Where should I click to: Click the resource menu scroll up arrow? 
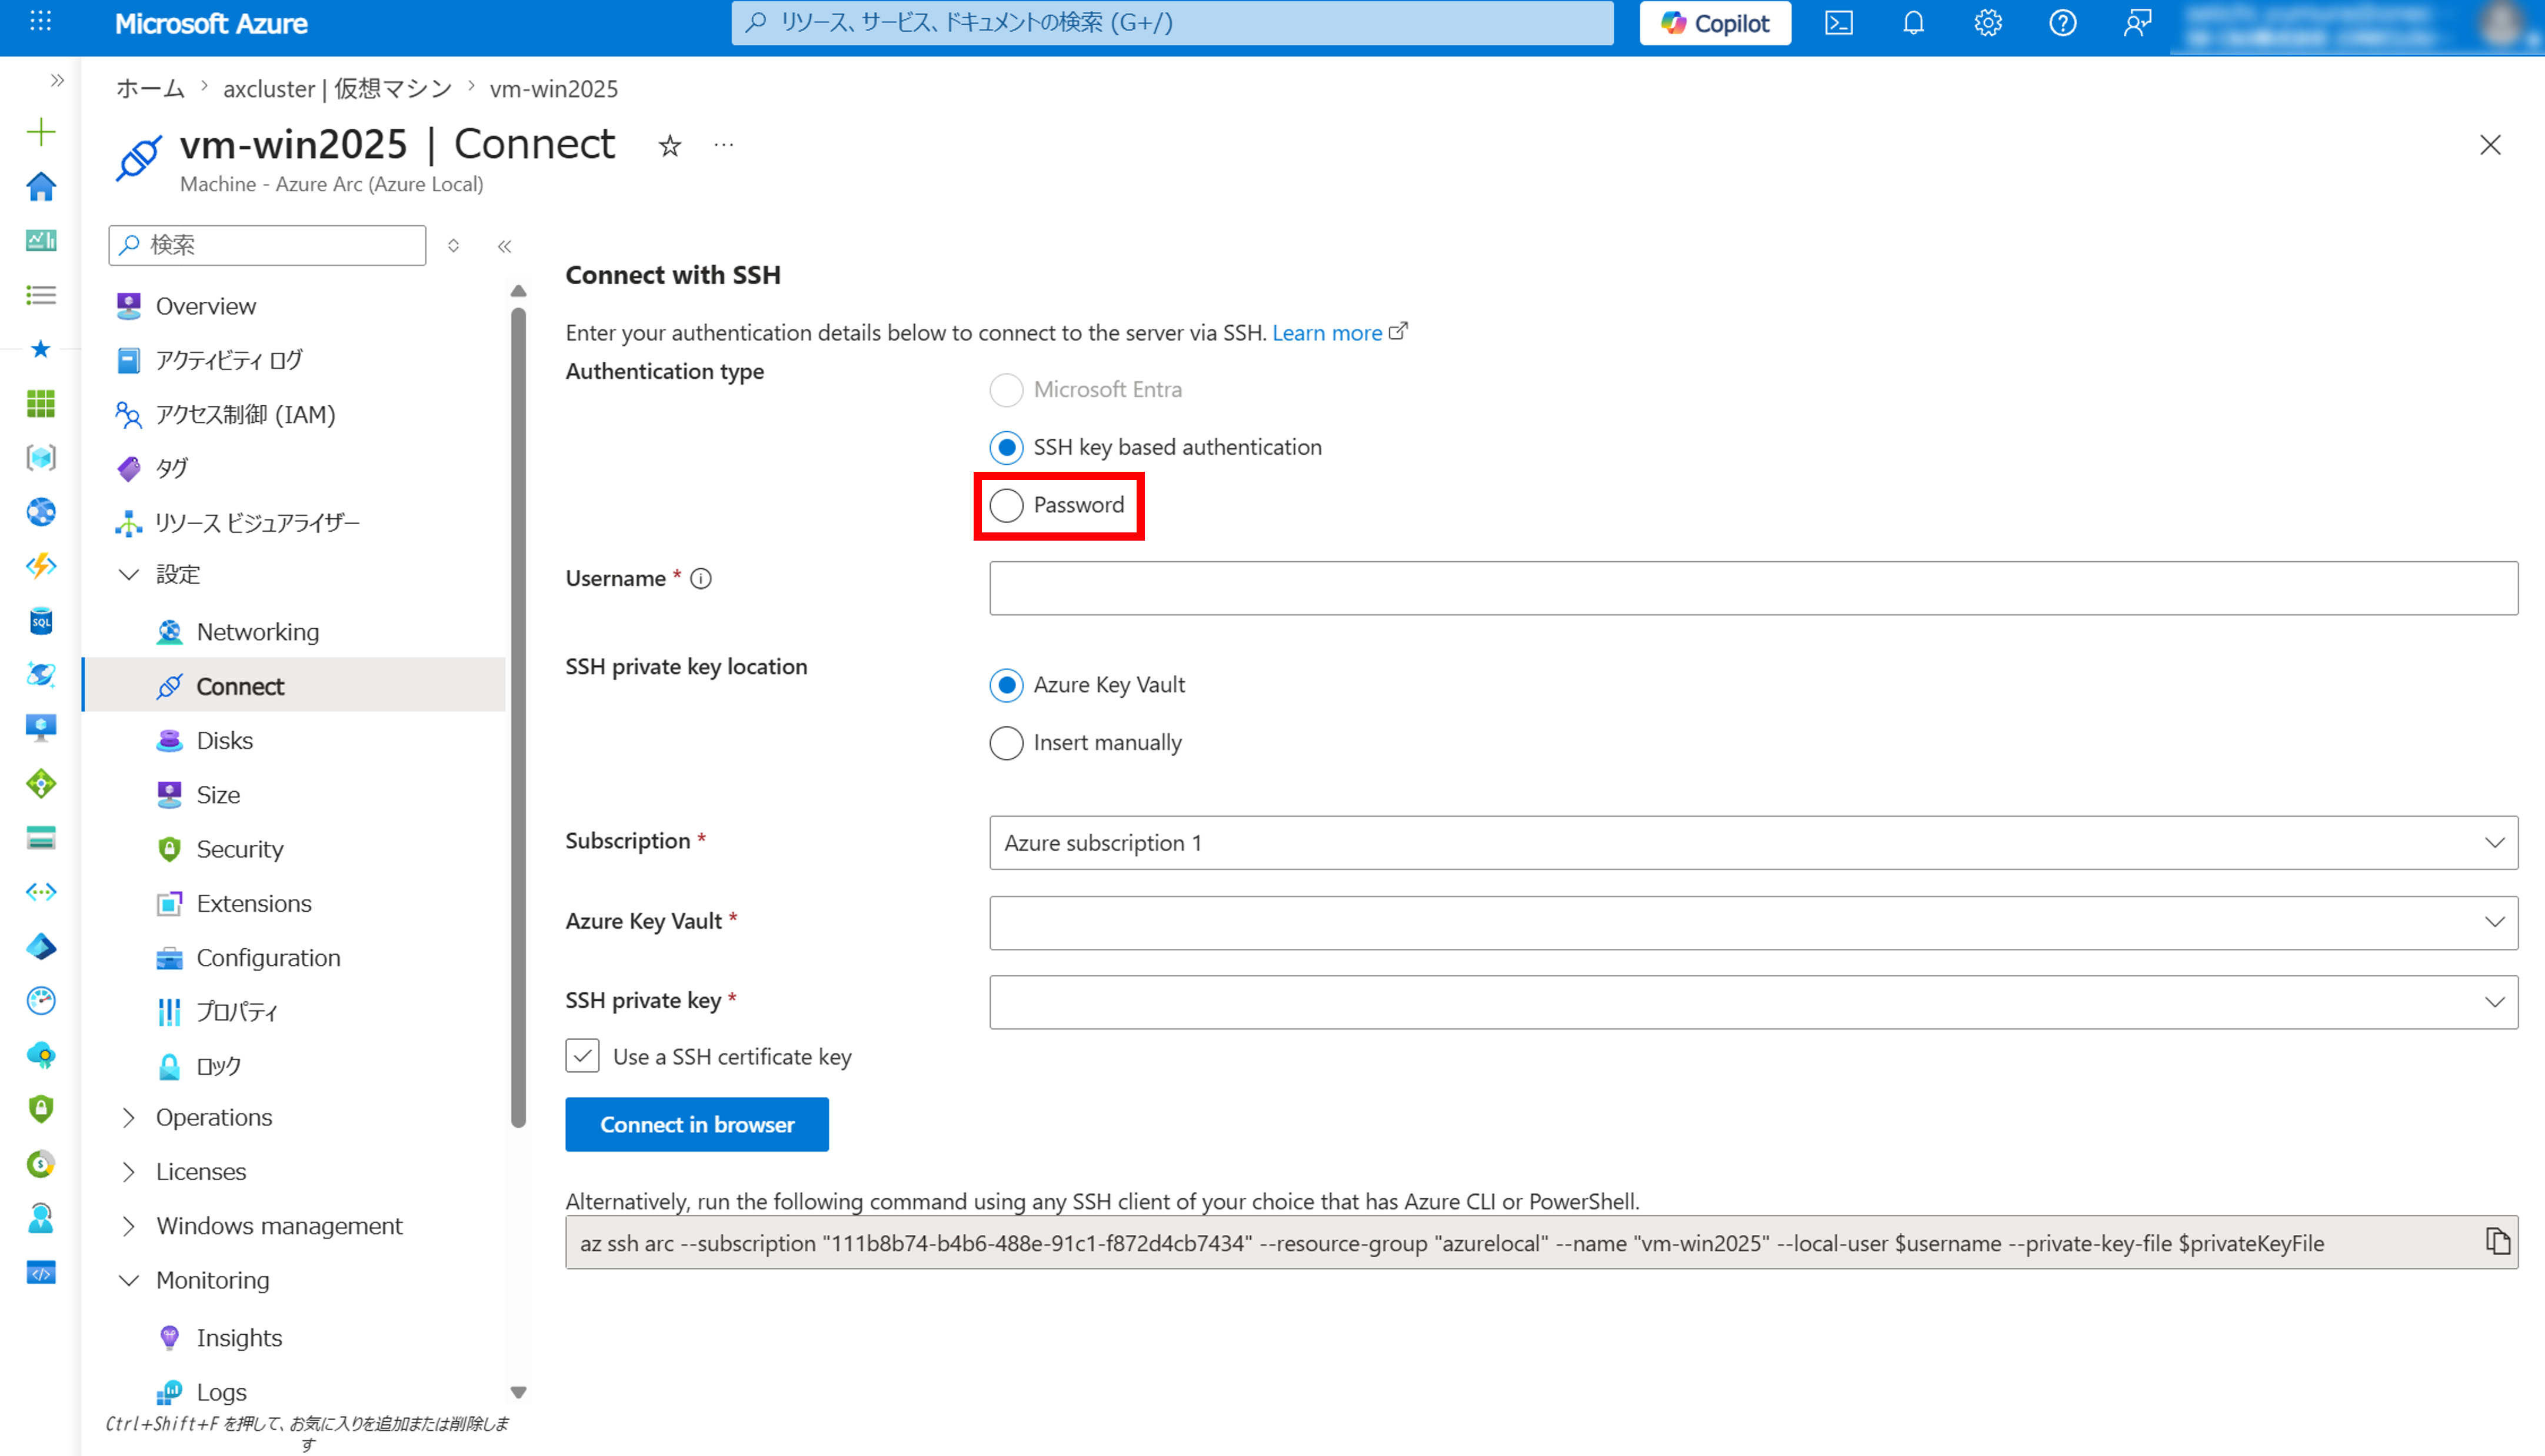pyautogui.click(x=518, y=291)
